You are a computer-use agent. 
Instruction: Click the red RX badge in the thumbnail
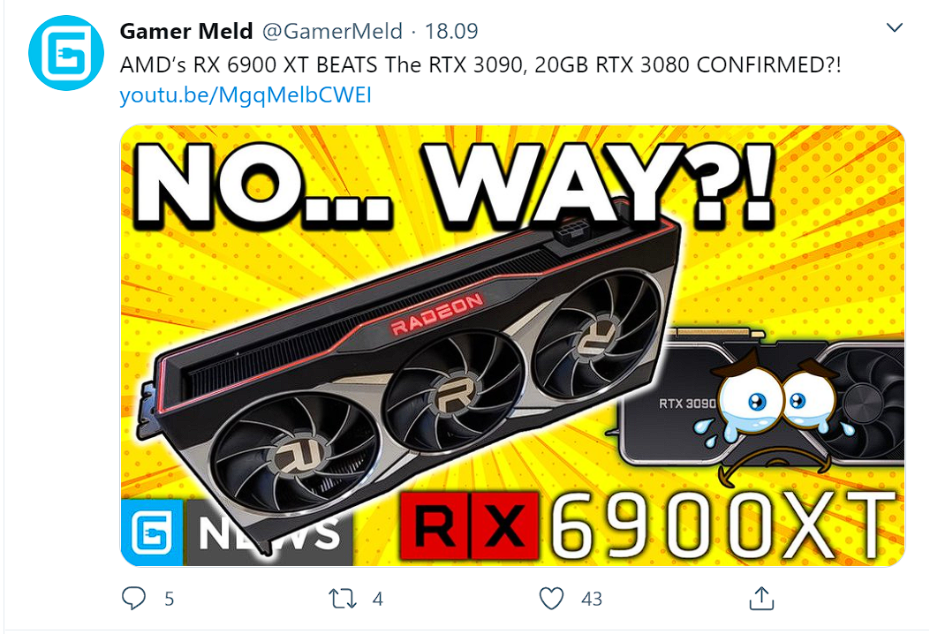(x=470, y=526)
